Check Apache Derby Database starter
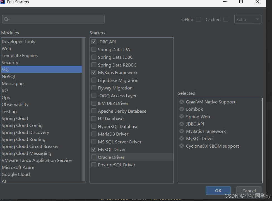272x201 pixels. tap(94, 111)
